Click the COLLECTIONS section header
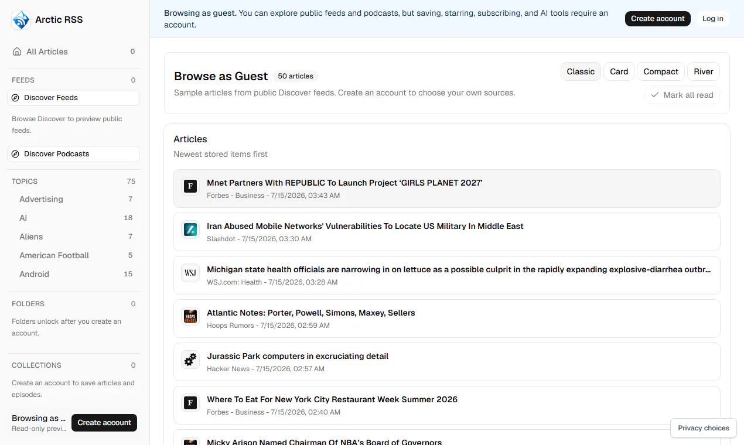This screenshot has height=445, width=744. click(x=36, y=365)
